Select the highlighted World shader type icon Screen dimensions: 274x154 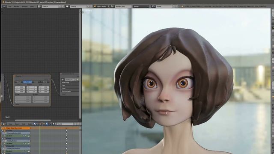(47, 124)
